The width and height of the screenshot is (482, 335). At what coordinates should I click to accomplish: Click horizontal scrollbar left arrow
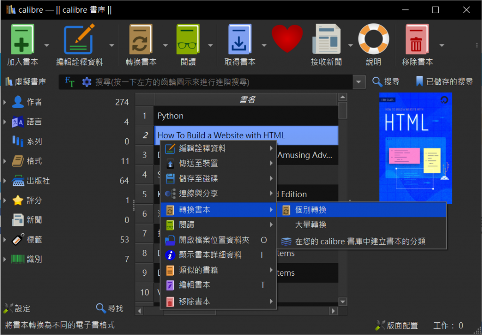pyautogui.click(x=139, y=311)
